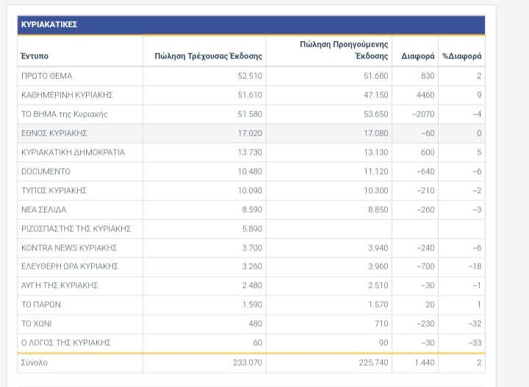The image size is (529, 387).
Task: Click the ΚΥΡΙΑΚΑΤΙΚΕΣ table title
Action: tap(49, 25)
